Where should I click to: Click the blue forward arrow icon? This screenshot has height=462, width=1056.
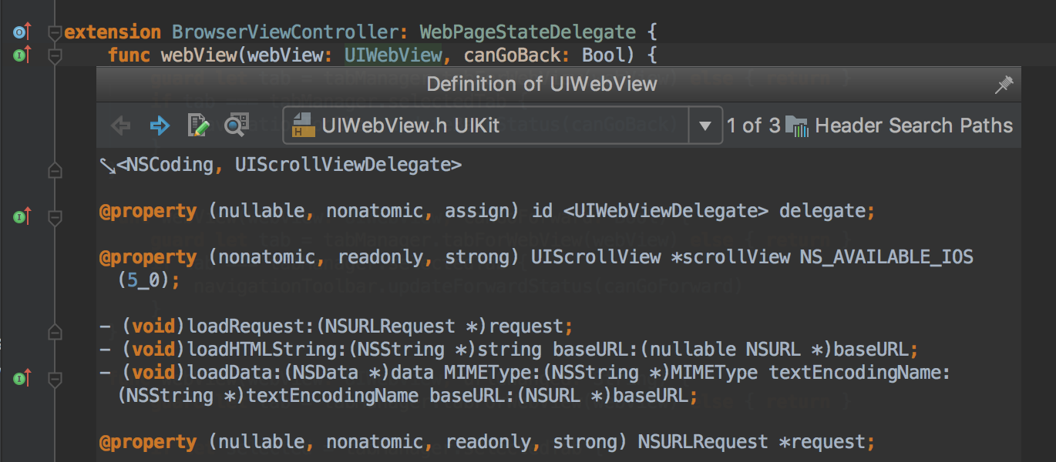point(160,126)
